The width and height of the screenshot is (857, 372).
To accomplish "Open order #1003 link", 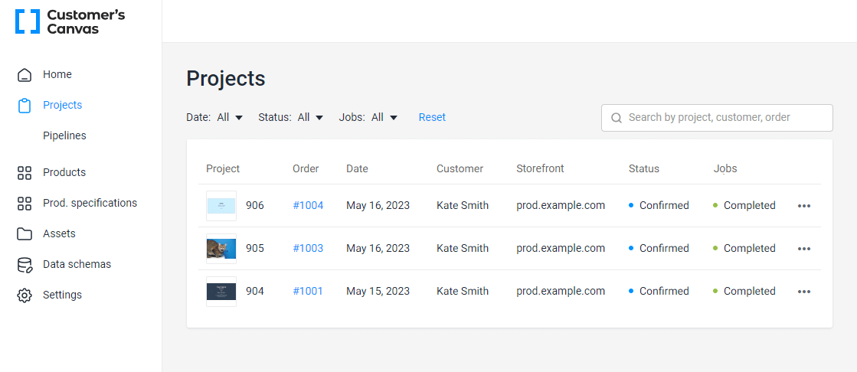I will [x=308, y=248].
